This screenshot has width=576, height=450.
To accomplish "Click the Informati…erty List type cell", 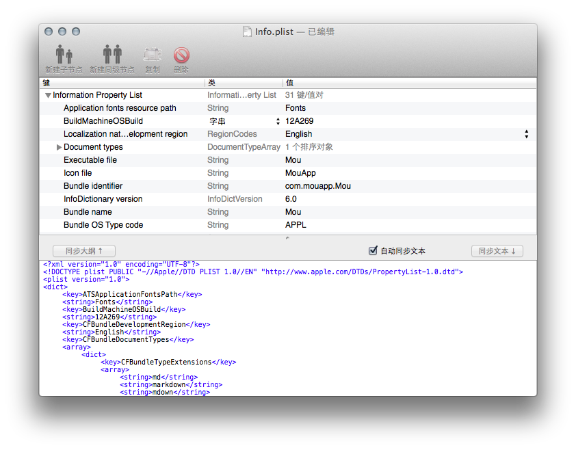I will tap(241, 95).
